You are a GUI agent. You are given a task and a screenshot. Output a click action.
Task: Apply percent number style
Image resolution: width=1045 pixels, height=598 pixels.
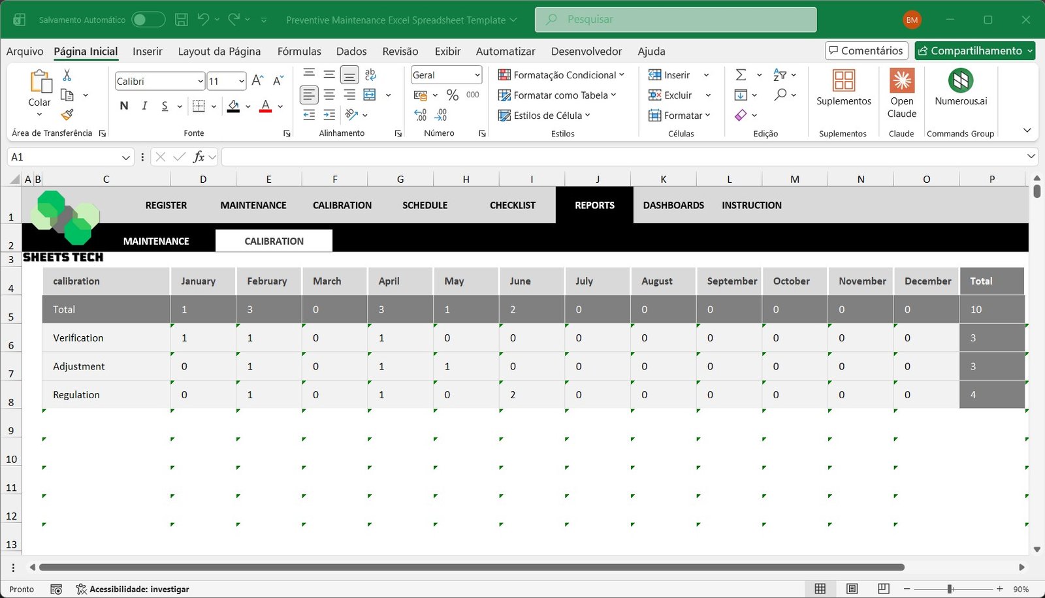(x=452, y=95)
